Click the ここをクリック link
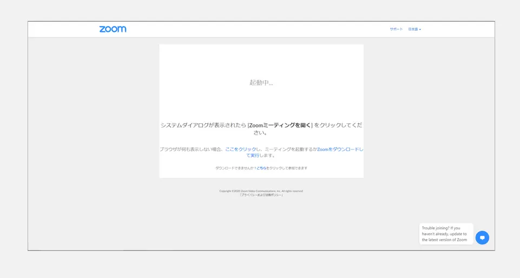 (241, 149)
